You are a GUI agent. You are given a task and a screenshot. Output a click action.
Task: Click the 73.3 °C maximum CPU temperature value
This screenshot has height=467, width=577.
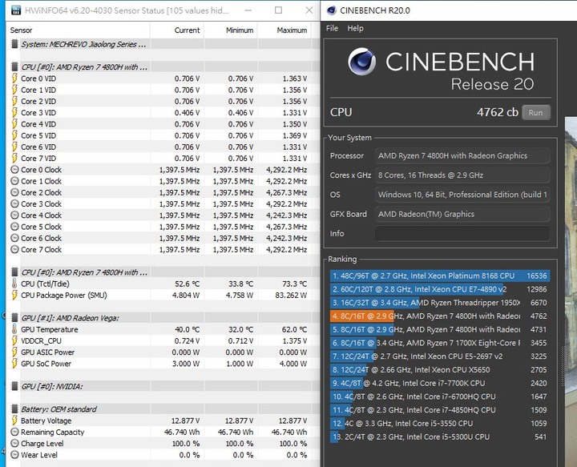(x=293, y=284)
